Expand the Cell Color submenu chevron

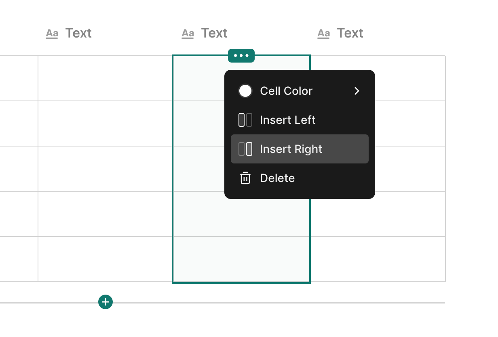click(357, 91)
